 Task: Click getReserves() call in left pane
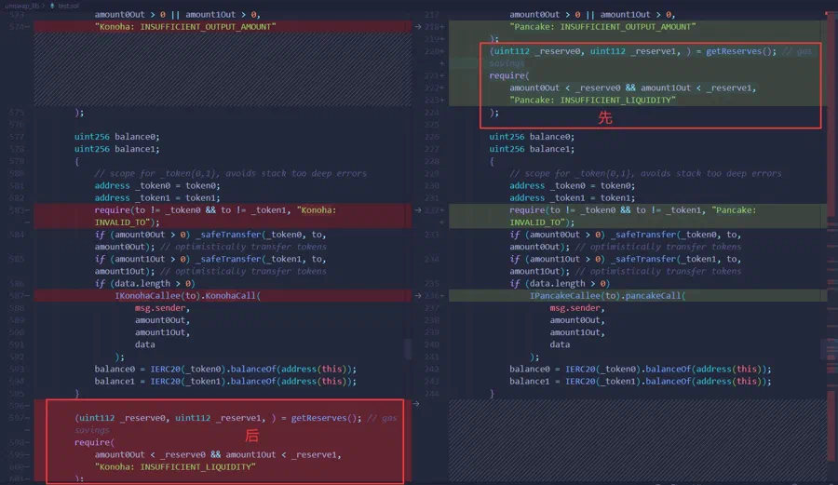click(326, 418)
